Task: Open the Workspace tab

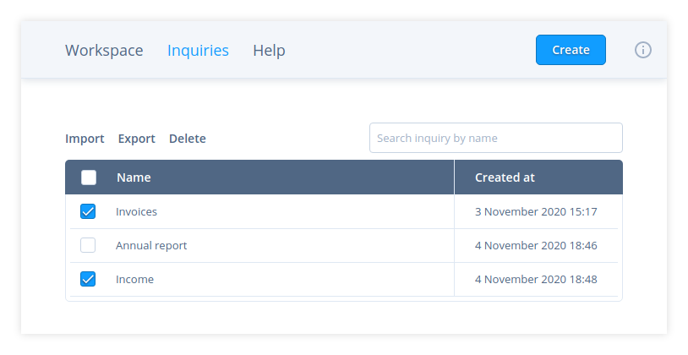Action: pyautogui.click(x=104, y=50)
